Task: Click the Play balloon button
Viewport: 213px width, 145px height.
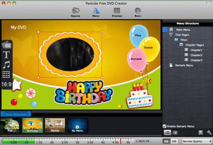Action: click(x=138, y=35)
